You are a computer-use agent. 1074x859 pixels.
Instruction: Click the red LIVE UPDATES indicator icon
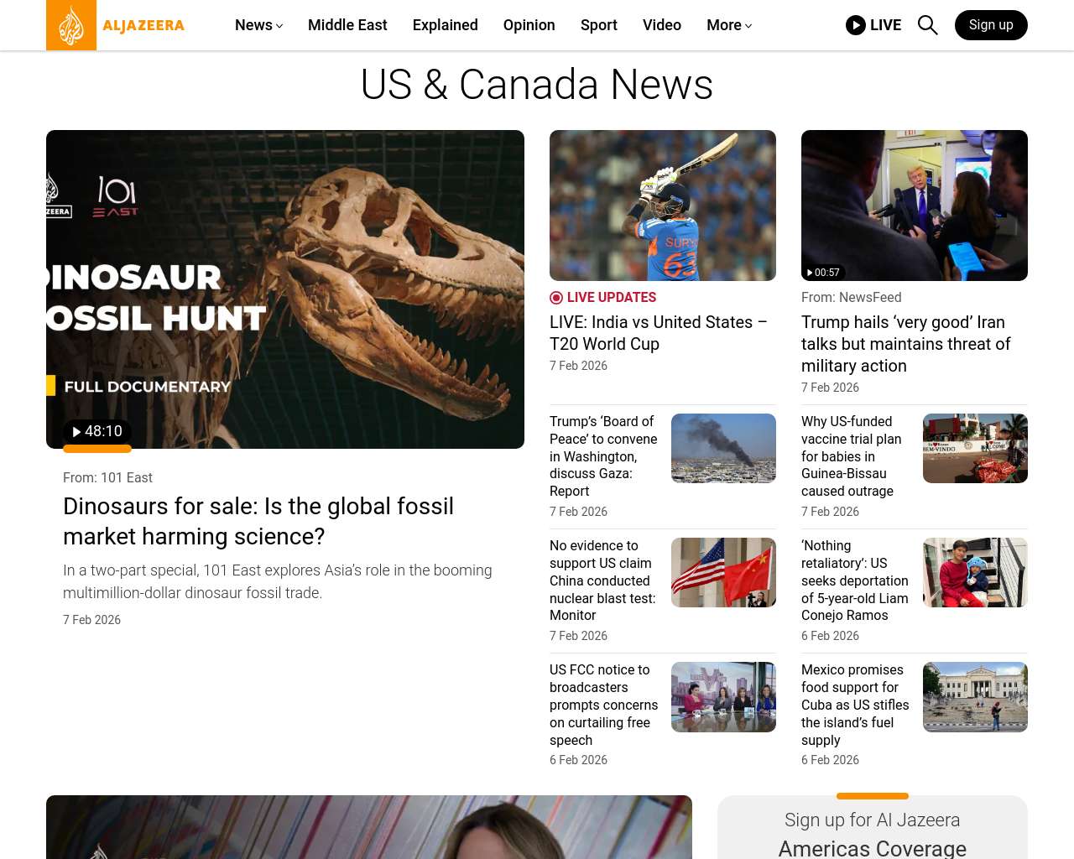coord(556,298)
